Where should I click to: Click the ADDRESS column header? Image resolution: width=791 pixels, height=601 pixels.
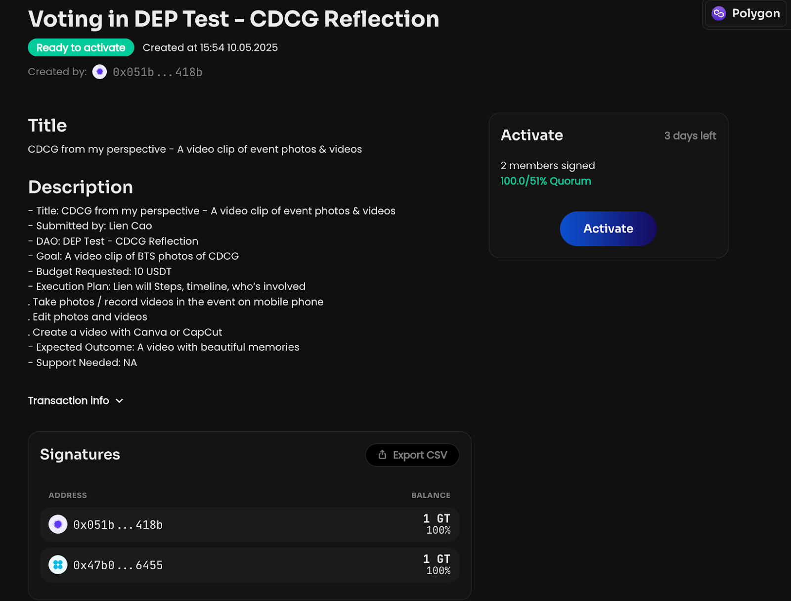tap(68, 495)
